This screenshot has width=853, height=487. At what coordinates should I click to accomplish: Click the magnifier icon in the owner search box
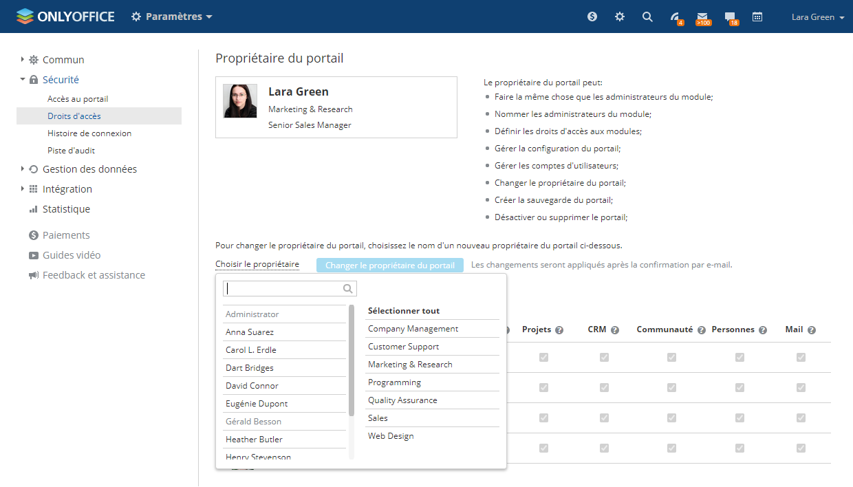(x=348, y=289)
